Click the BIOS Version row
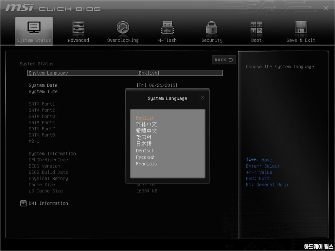Image resolution: width=335 pixels, height=251 pixels. 44,166
